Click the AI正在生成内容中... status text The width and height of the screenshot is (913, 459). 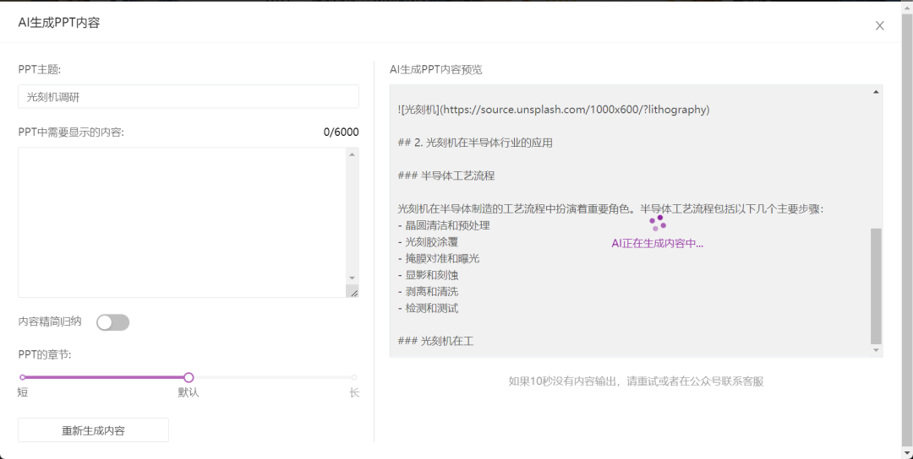tap(657, 243)
